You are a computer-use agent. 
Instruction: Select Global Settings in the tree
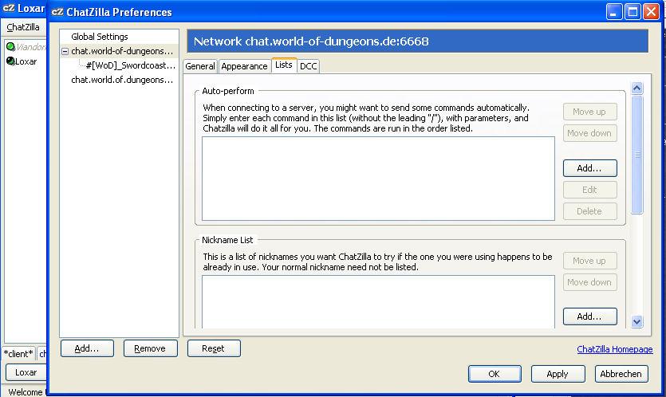[100, 37]
